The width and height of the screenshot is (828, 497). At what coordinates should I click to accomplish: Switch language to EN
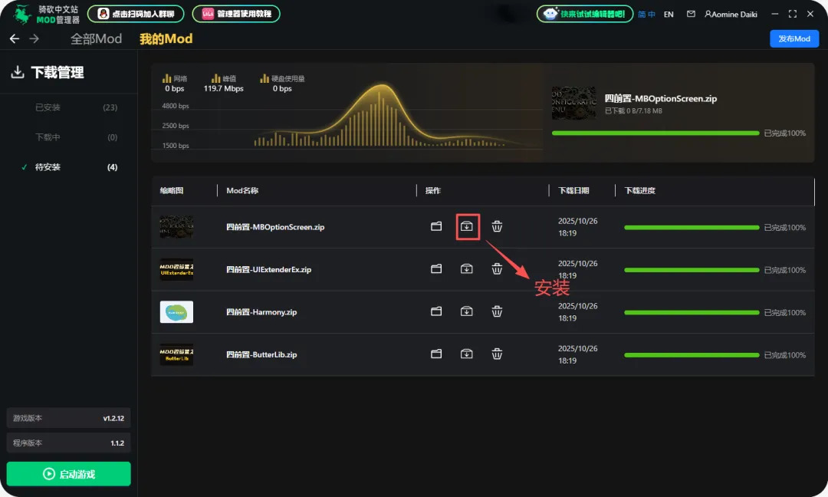click(669, 14)
